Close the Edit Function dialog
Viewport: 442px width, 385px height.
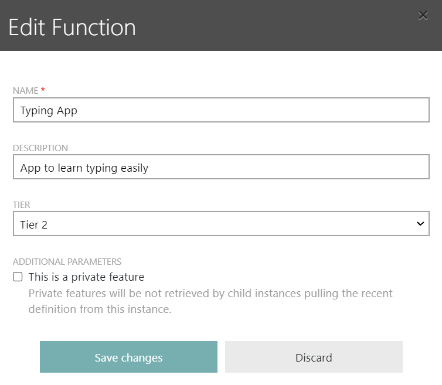click(423, 16)
